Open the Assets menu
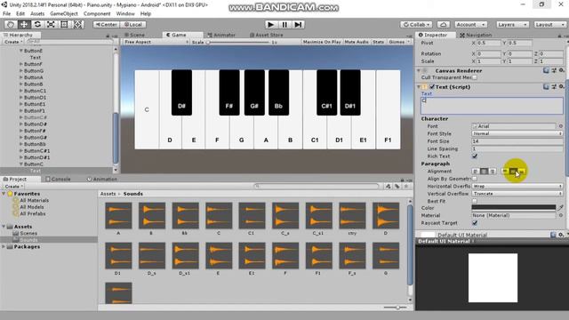 (37, 13)
